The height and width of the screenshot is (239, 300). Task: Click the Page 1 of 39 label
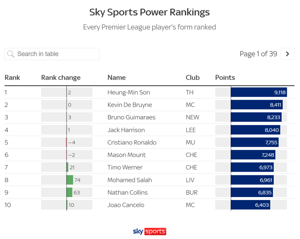click(258, 54)
